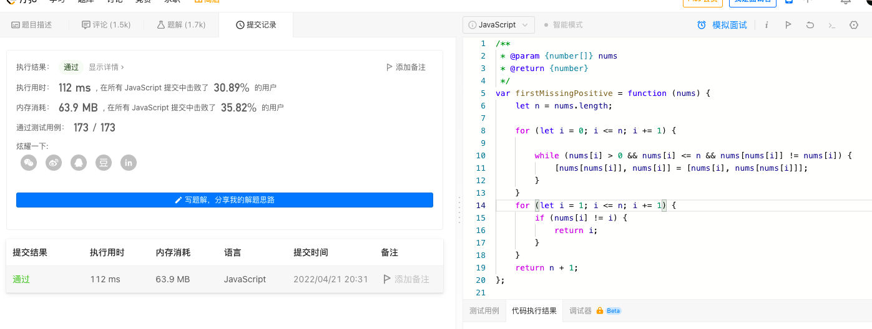Share result via Weibo icon
The image size is (872, 329).
pyautogui.click(x=54, y=163)
